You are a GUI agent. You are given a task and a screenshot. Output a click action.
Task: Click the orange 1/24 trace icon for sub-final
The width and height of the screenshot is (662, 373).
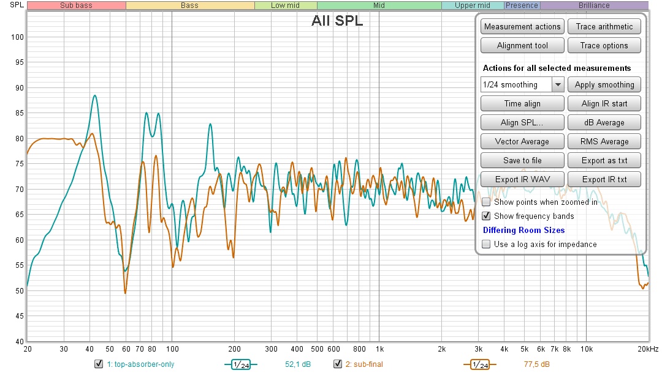pos(480,364)
